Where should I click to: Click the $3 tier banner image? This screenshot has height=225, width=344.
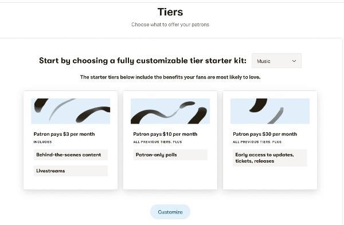71,111
